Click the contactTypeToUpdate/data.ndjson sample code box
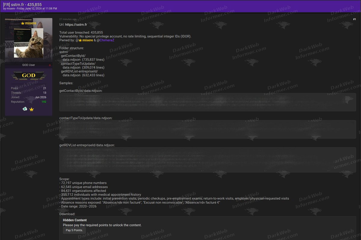 [x=208, y=129]
